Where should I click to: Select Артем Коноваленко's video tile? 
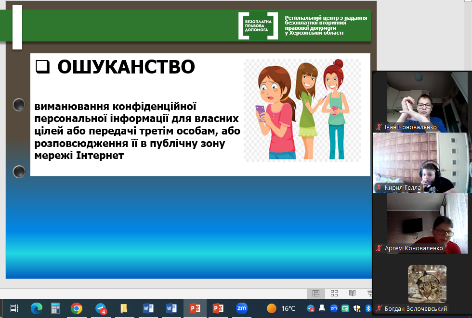click(x=423, y=223)
